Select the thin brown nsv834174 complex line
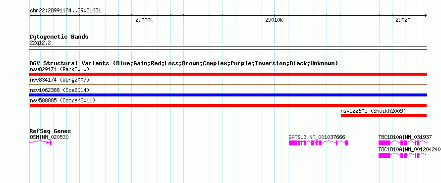The image size is (441, 183). pos(228,84)
